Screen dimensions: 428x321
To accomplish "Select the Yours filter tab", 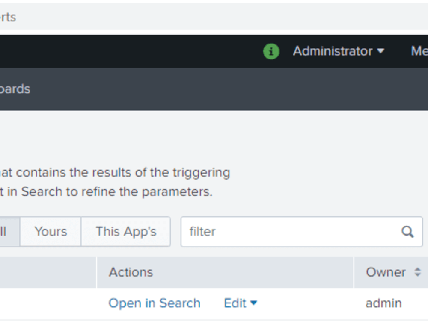I will pos(50,232).
